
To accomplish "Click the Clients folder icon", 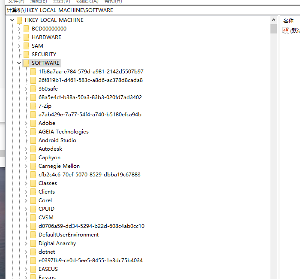I will pos(33,192).
